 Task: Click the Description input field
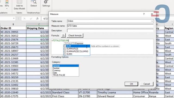(110, 30)
